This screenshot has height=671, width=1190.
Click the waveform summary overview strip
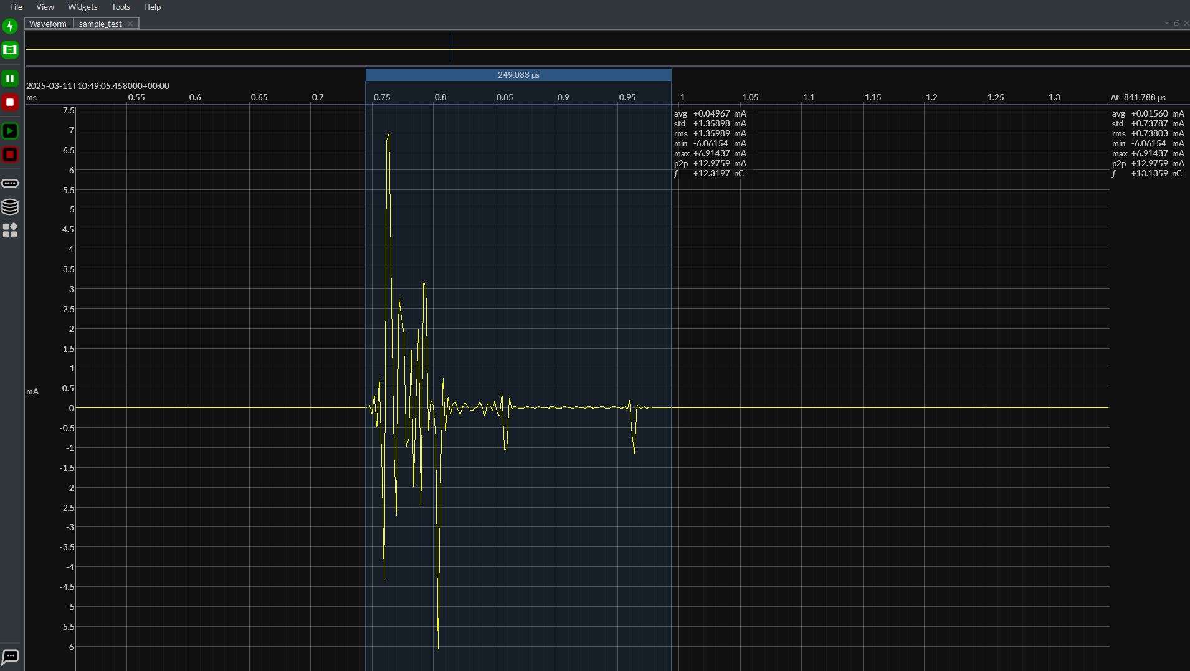coord(607,49)
